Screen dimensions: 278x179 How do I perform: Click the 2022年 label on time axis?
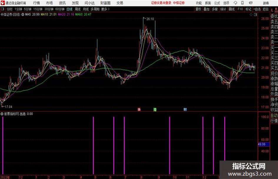pyautogui.click(x=5, y=177)
